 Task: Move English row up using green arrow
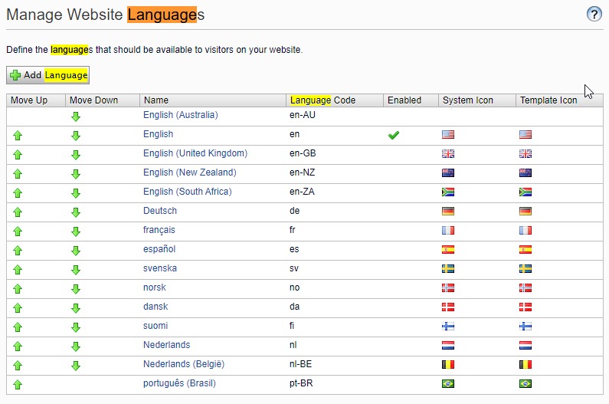[x=18, y=136]
